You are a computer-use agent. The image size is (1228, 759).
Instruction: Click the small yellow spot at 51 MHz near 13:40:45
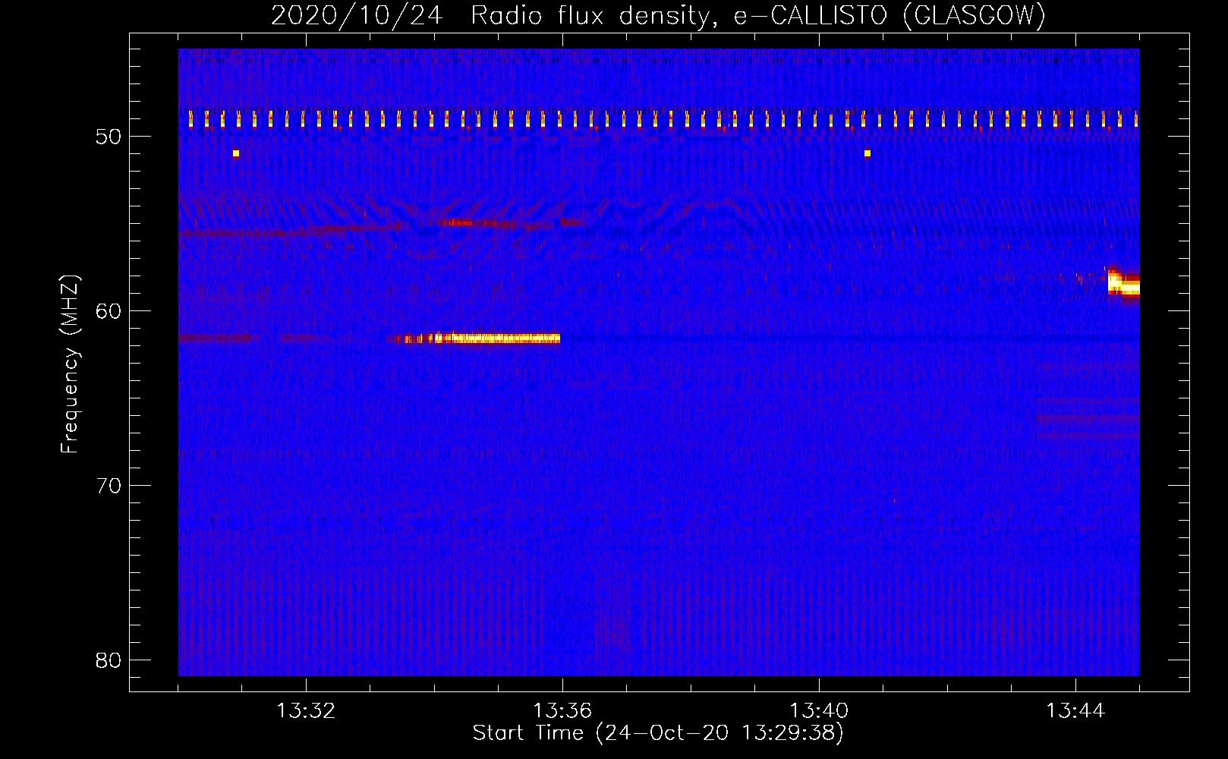(x=867, y=153)
